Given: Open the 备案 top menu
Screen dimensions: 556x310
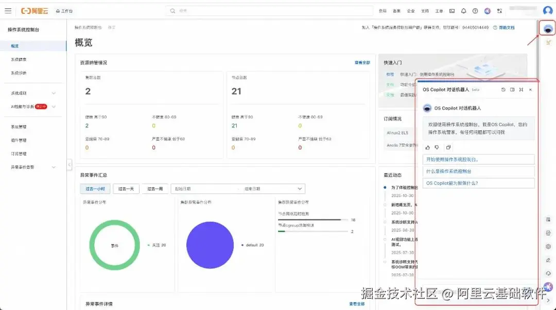Looking at the screenshot, I should click(396, 11).
